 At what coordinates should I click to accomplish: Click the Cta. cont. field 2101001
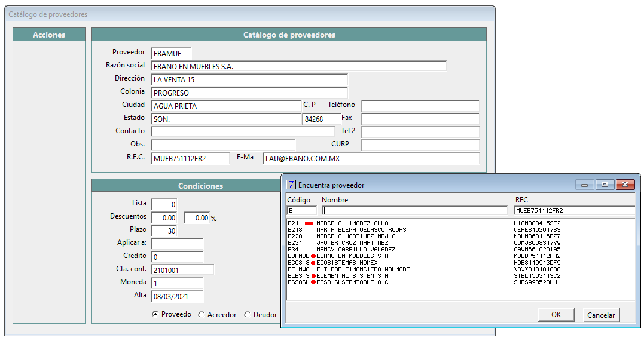pos(182,270)
